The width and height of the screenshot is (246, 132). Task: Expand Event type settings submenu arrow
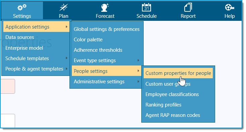(x=138, y=60)
